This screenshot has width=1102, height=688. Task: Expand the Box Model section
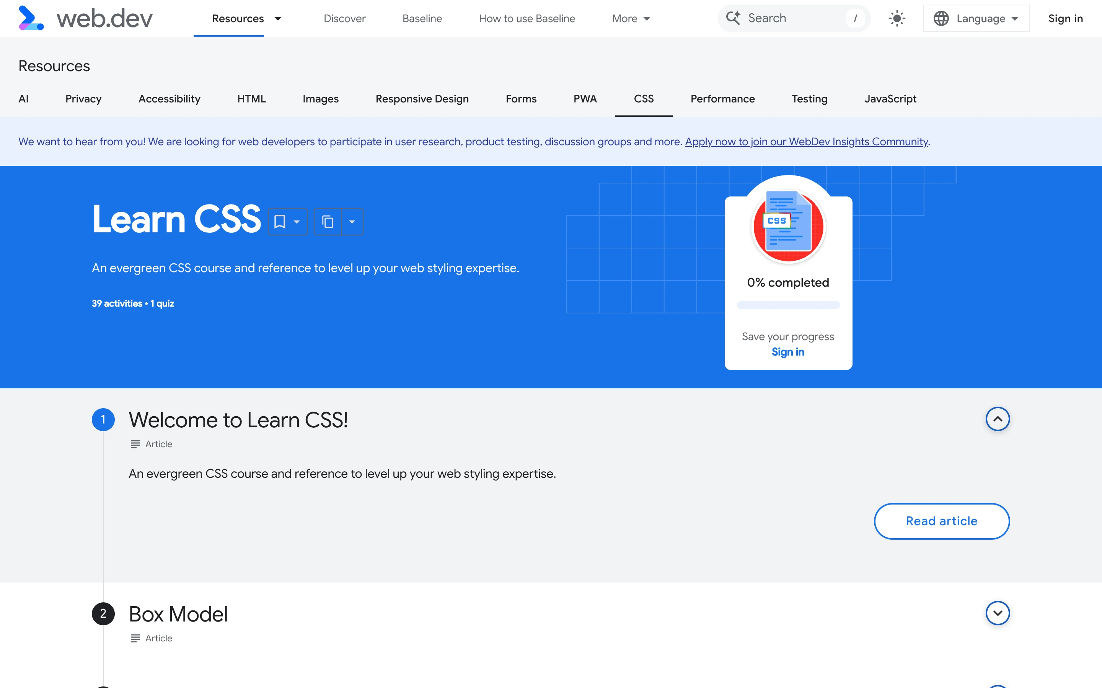click(x=997, y=613)
